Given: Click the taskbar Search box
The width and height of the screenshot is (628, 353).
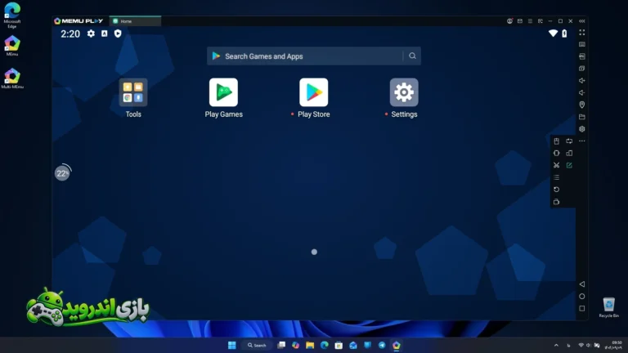Looking at the screenshot, I should tap(257, 345).
